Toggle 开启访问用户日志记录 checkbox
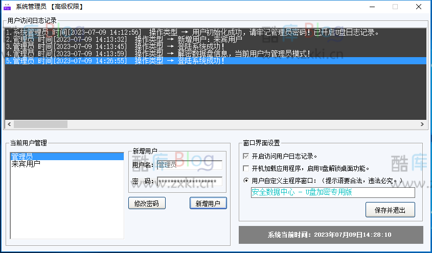 pos(246,157)
